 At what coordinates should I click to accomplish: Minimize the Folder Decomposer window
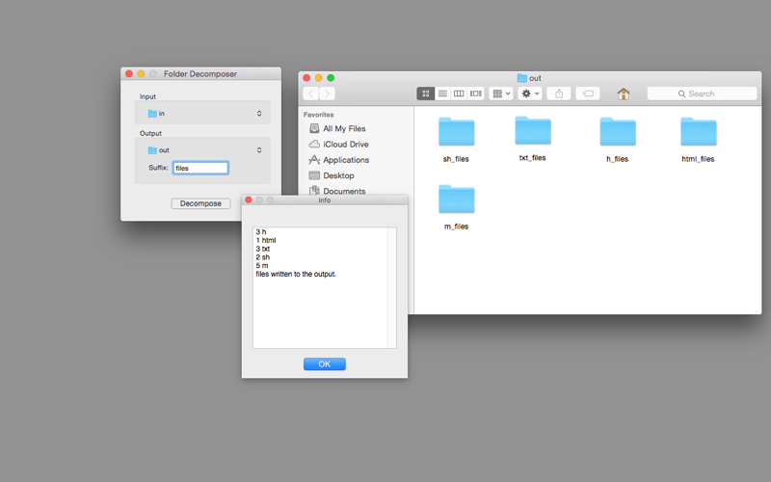click(141, 73)
